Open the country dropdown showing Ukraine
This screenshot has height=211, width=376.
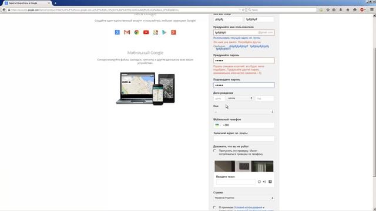click(244, 198)
